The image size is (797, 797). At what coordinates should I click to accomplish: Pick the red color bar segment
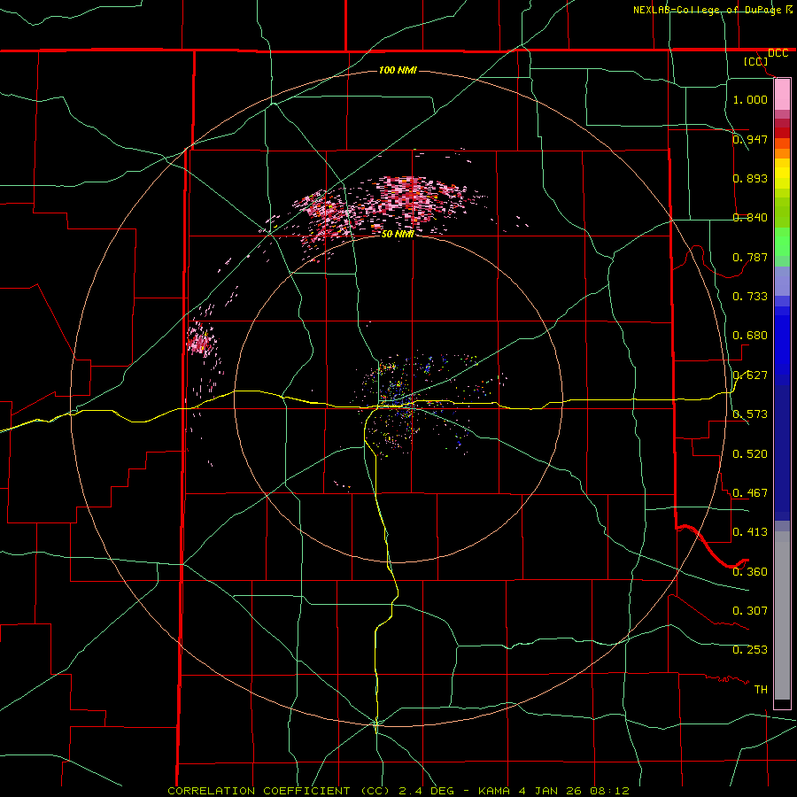pyautogui.click(x=782, y=132)
